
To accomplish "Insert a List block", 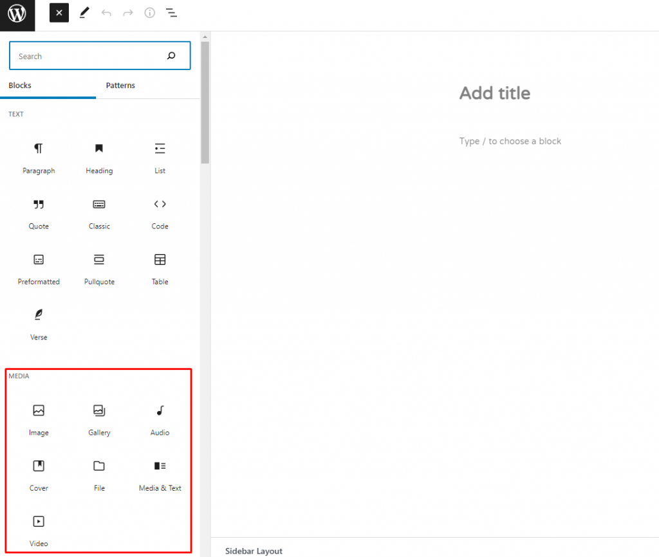I will click(160, 158).
